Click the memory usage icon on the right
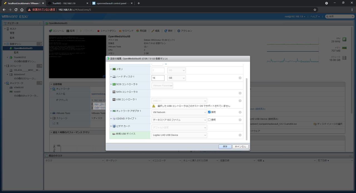 click(x=344, y=48)
